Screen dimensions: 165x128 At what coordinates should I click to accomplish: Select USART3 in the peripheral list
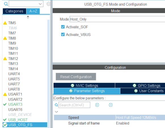15,104
